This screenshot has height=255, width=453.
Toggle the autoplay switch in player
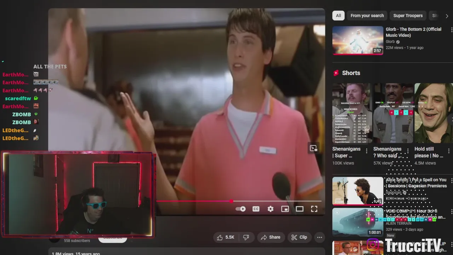click(x=241, y=209)
